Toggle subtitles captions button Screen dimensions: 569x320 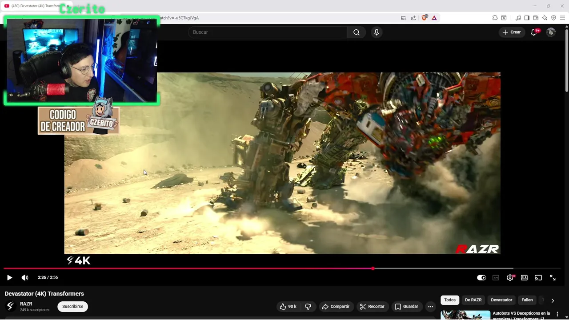[496, 277]
